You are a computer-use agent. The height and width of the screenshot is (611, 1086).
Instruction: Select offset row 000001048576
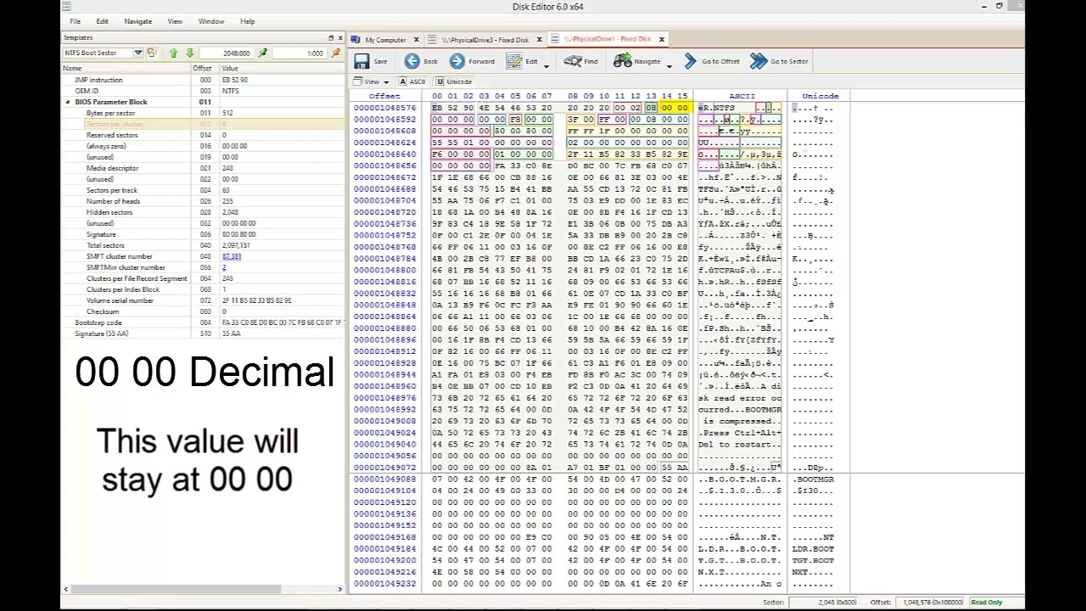[384, 108]
